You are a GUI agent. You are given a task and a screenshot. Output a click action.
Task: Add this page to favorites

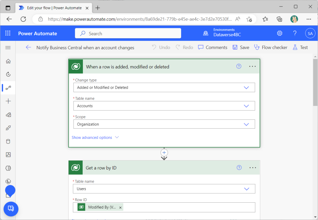click(x=249, y=19)
